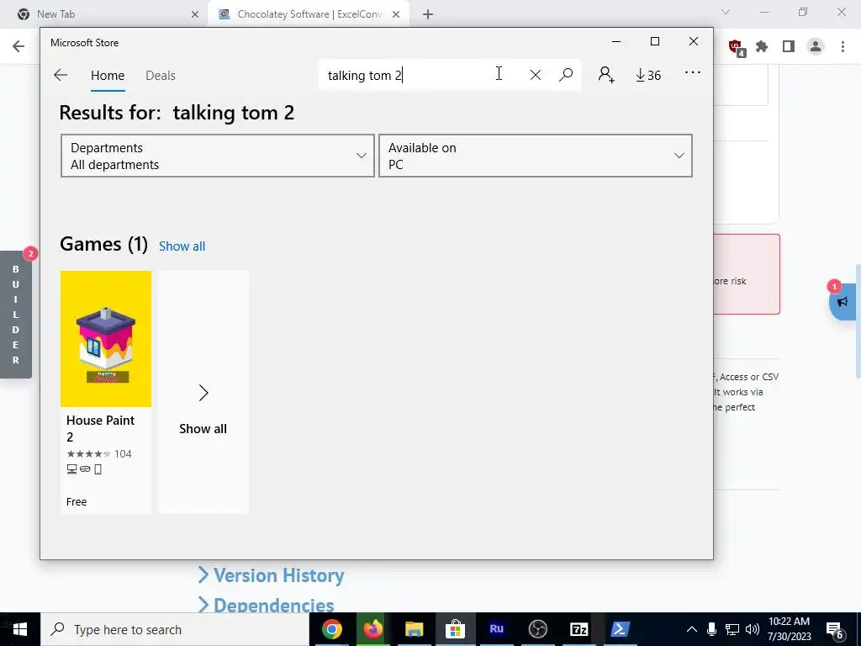
Task: Open the Chrome profile avatar
Action: [816, 46]
